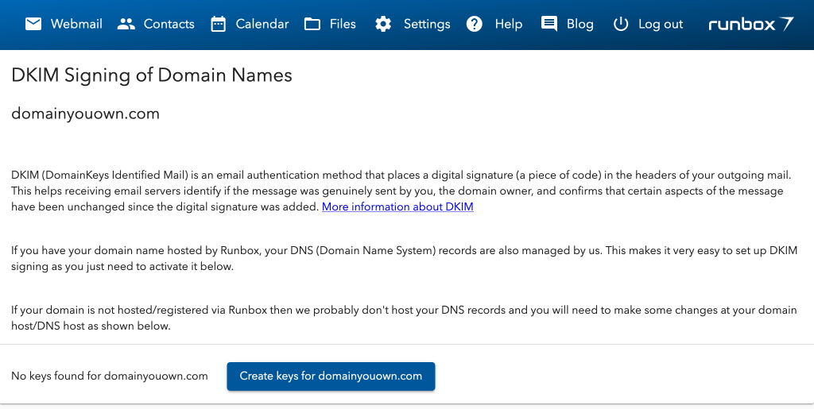The height and width of the screenshot is (409, 814).
Task: Click the Files folder icon
Action: tap(312, 24)
